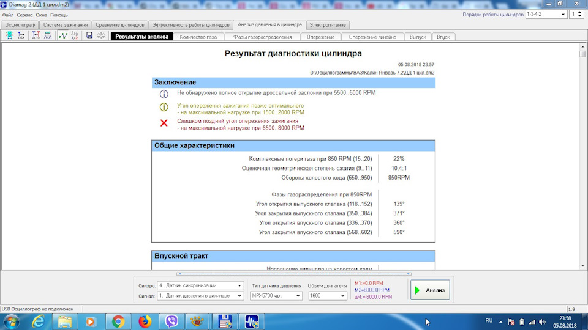Open the Выпуск sub-tab
The height and width of the screenshot is (330, 588).
coord(418,37)
